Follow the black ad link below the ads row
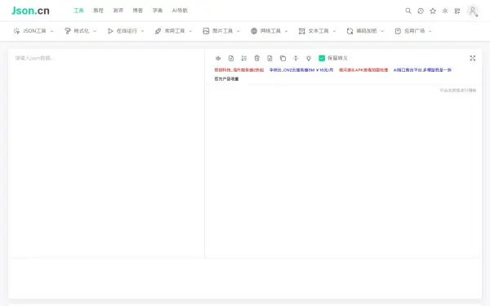 click(226, 79)
